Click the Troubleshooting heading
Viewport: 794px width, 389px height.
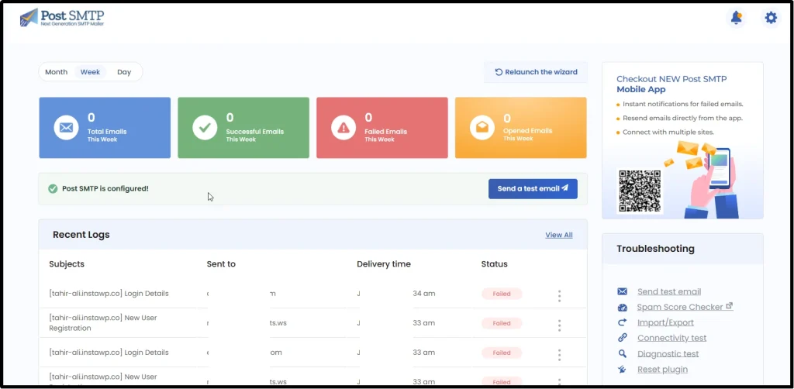pyautogui.click(x=656, y=249)
